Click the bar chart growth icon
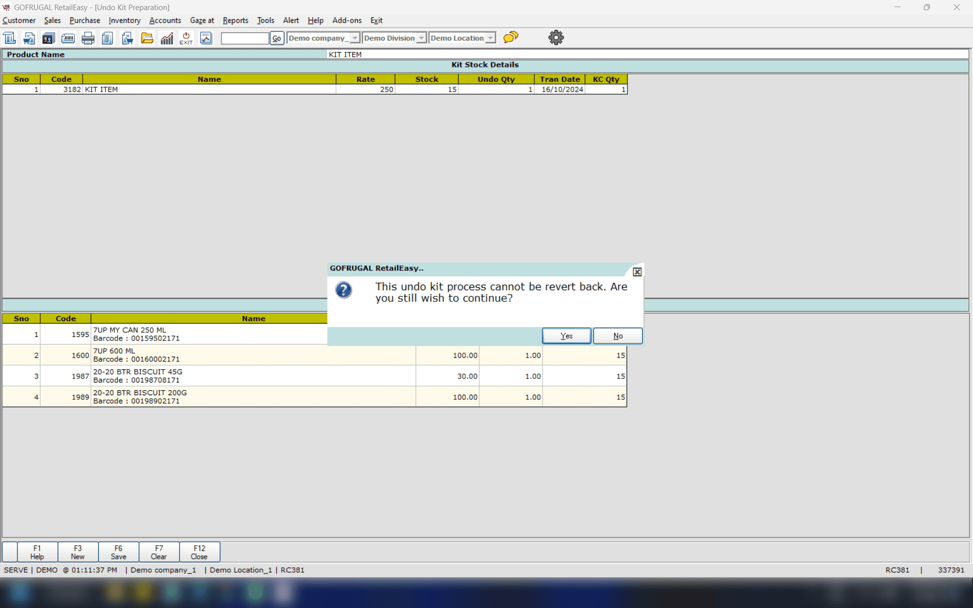The height and width of the screenshot is (608, 973). coord(167,38)
